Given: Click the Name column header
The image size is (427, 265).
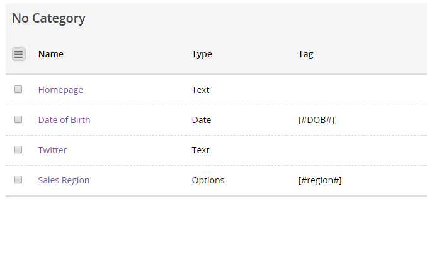Looking at the screenshot, I should 51,54.
